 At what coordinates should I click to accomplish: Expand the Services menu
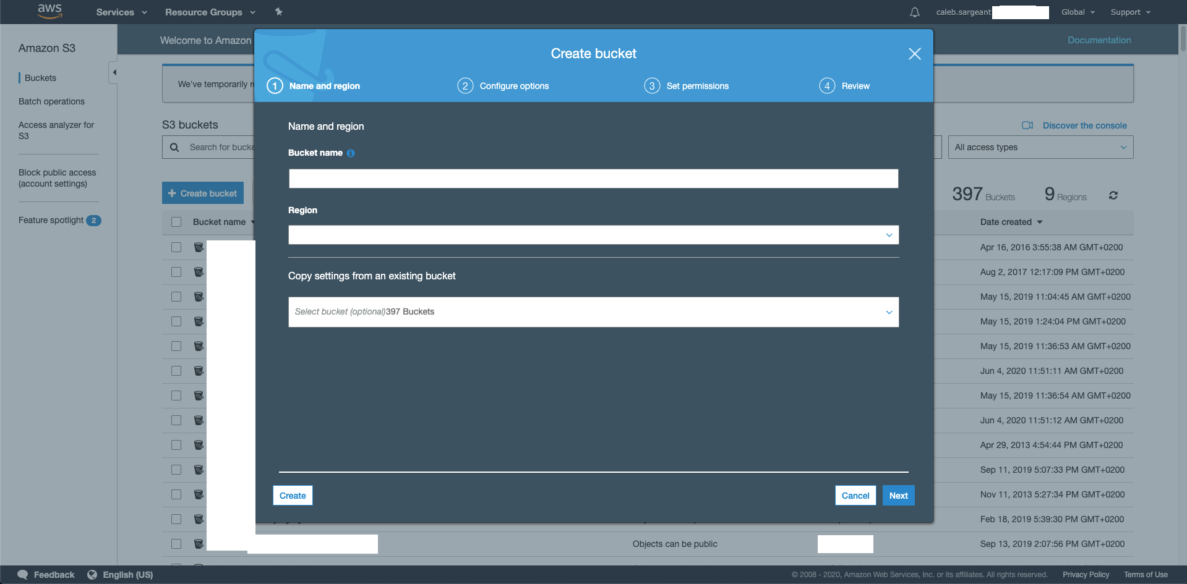pos(122,12)
